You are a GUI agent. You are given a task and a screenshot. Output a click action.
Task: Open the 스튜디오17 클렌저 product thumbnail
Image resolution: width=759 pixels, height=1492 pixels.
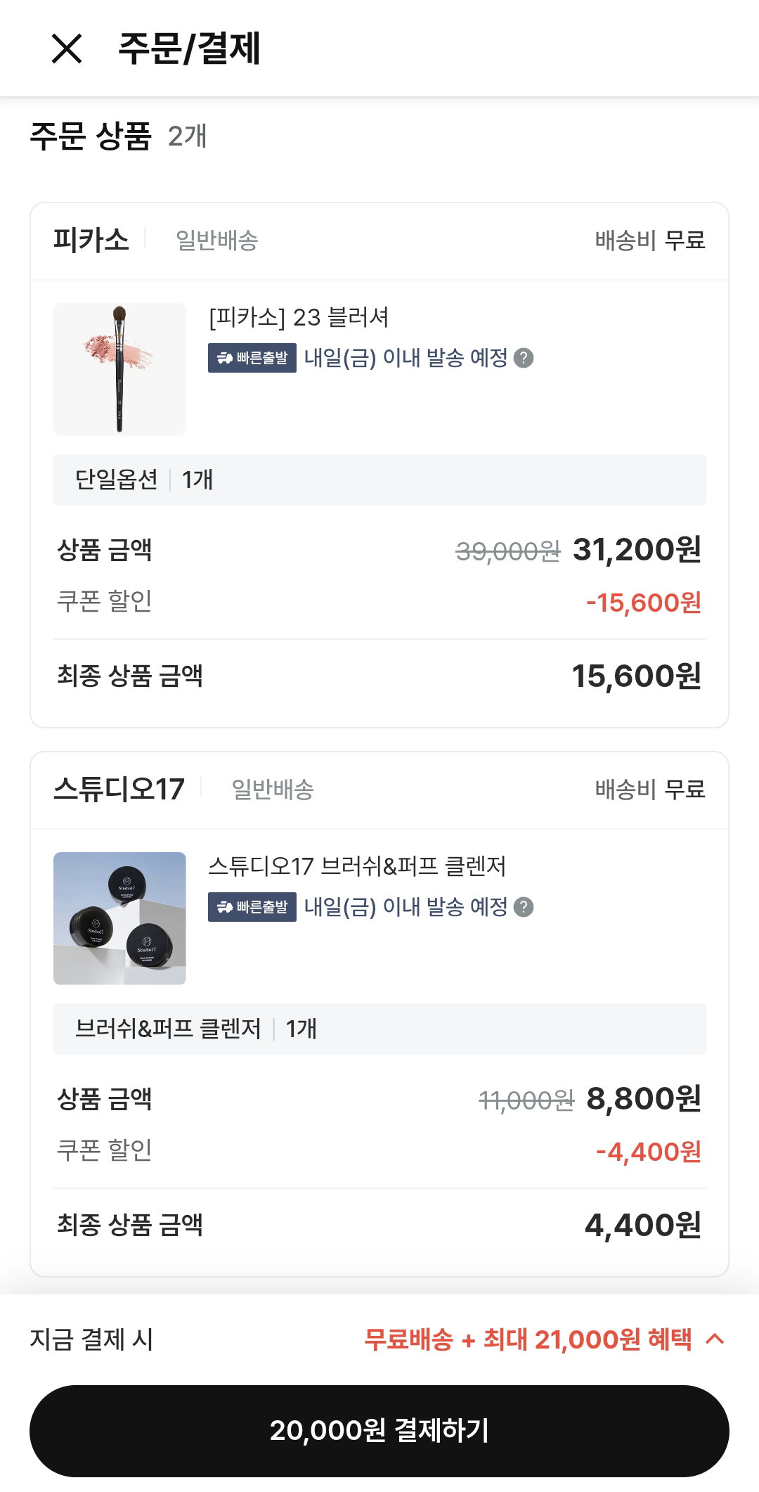(x=119, y=918)
